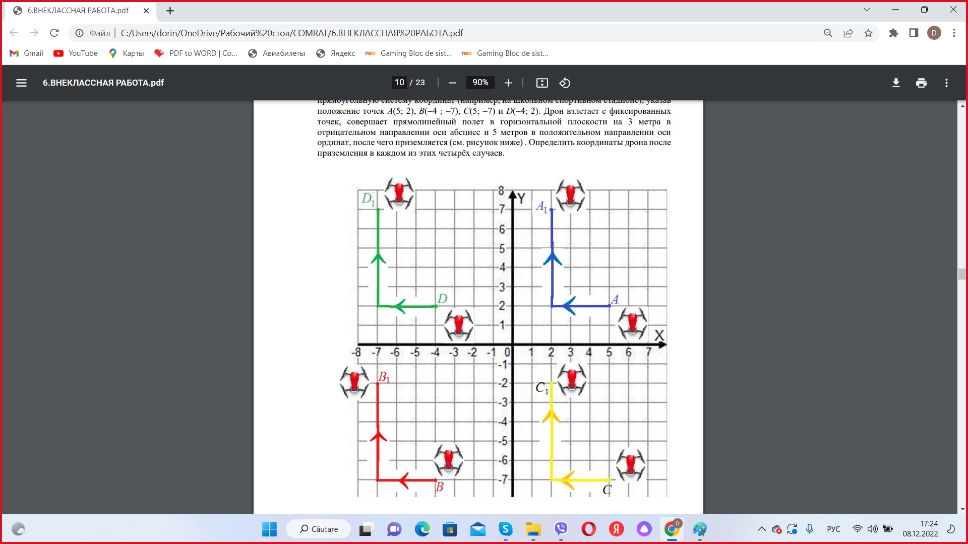Rotate the PDF counterclockwise
The height and width of the screenshot is (544, 968).
pyautogui.click(x=565, y=83)
